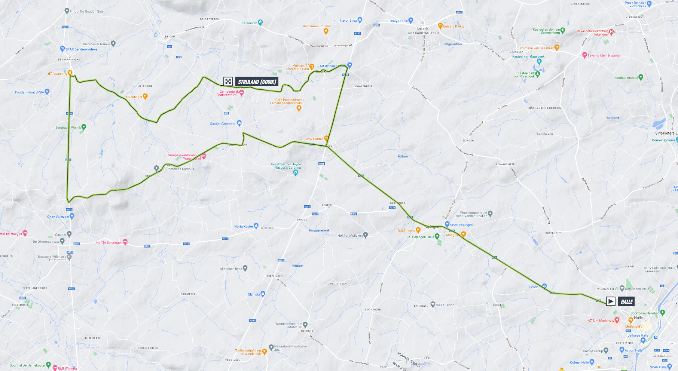678x371 pixels.
Task: Open the Restaurant Popelier pin
Action: coord(326,31)
